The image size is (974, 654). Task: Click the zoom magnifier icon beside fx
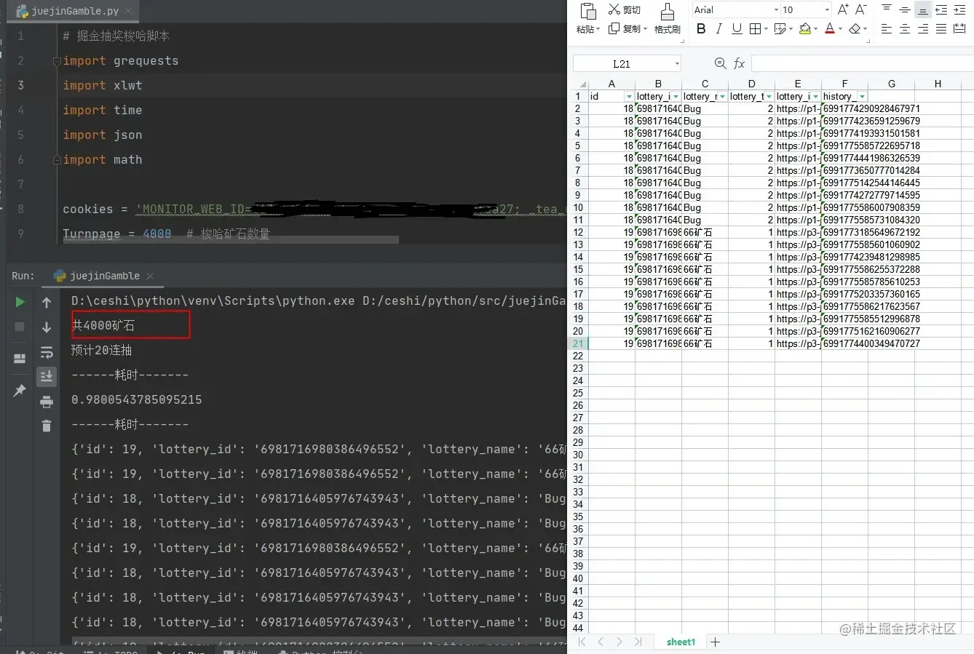[x=720, y=63]
